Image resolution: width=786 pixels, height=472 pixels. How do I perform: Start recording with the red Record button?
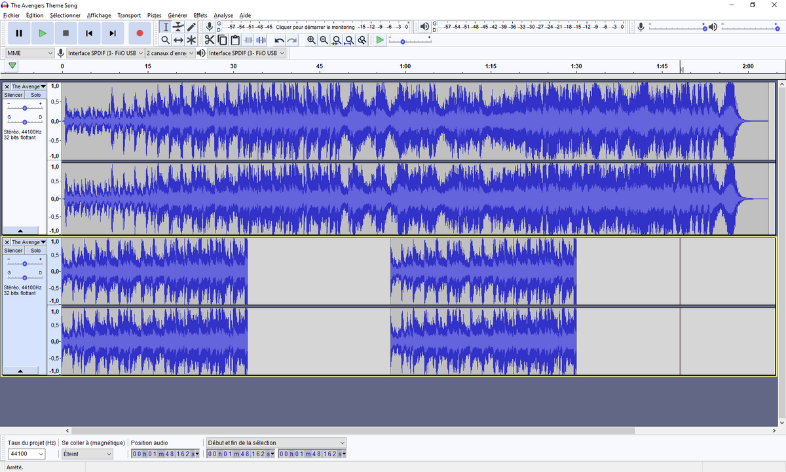[140, 33]
